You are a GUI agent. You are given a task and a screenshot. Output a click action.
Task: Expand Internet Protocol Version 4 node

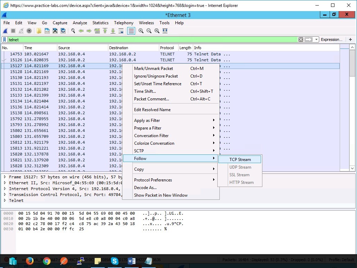point(5,189)
